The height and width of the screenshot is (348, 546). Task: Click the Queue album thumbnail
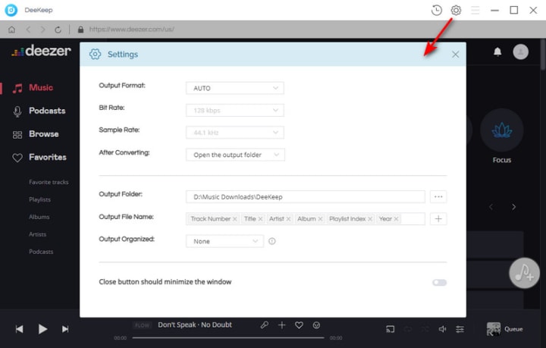[494, 329]
